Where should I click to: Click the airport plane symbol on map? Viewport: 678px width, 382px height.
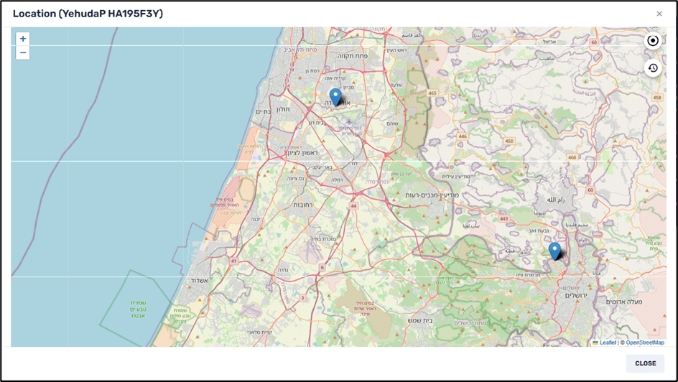[x=349, y=122]
